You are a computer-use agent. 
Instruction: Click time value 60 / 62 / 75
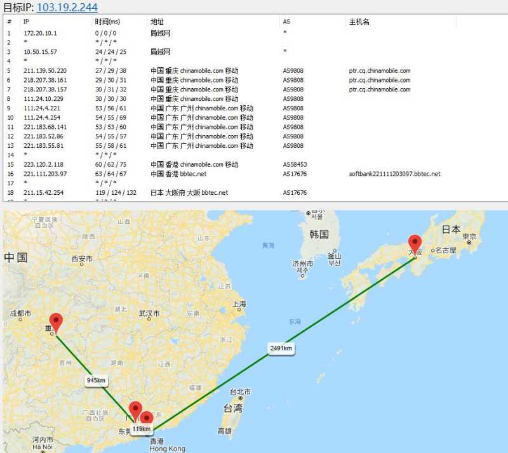coord(110,164)
